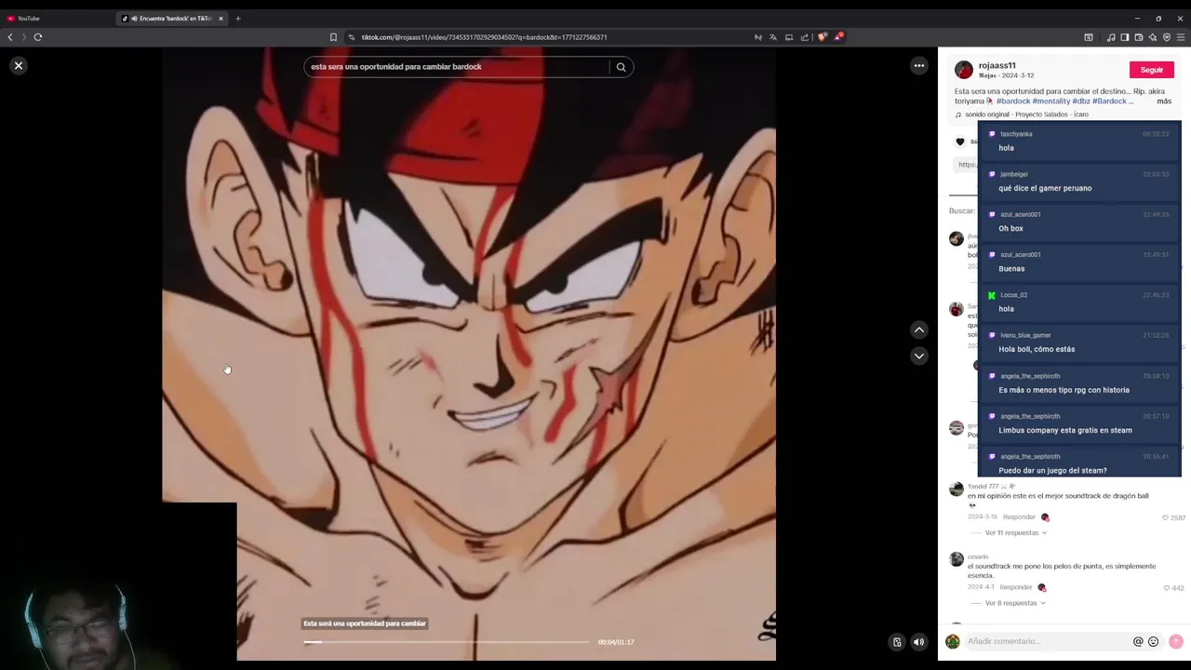
Task: Go to next video with down arrow
Action: pyautogui.click(x=918, y=355)
